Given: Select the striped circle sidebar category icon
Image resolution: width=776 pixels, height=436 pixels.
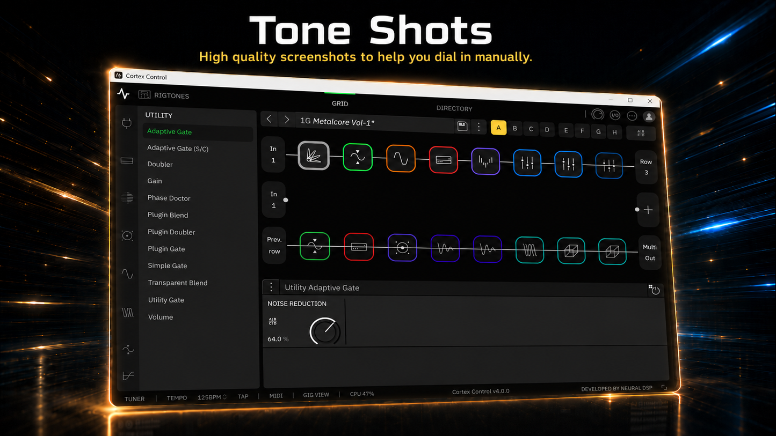Looking at the screenshot, I should 127,198.
